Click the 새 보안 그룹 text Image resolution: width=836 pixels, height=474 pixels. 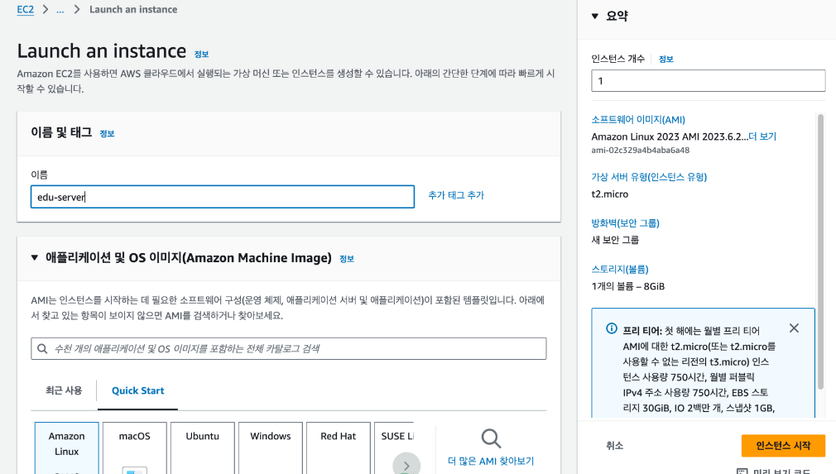click(x=615, y=240)
